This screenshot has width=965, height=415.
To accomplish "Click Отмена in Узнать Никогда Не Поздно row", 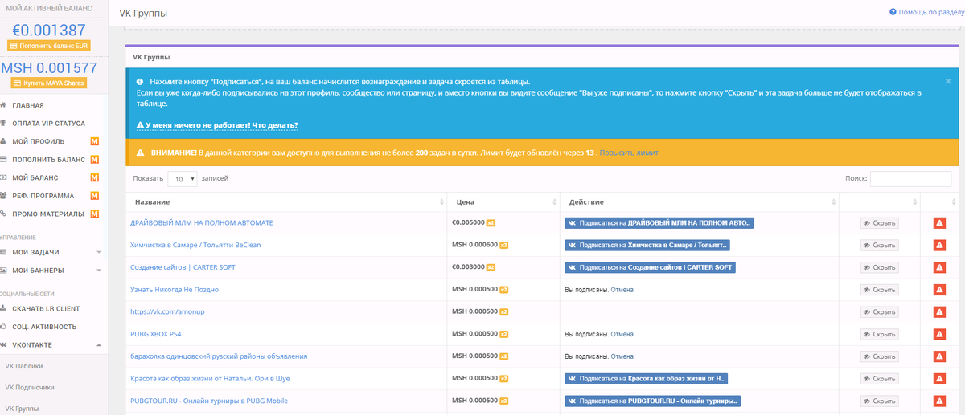I will 622,290.
